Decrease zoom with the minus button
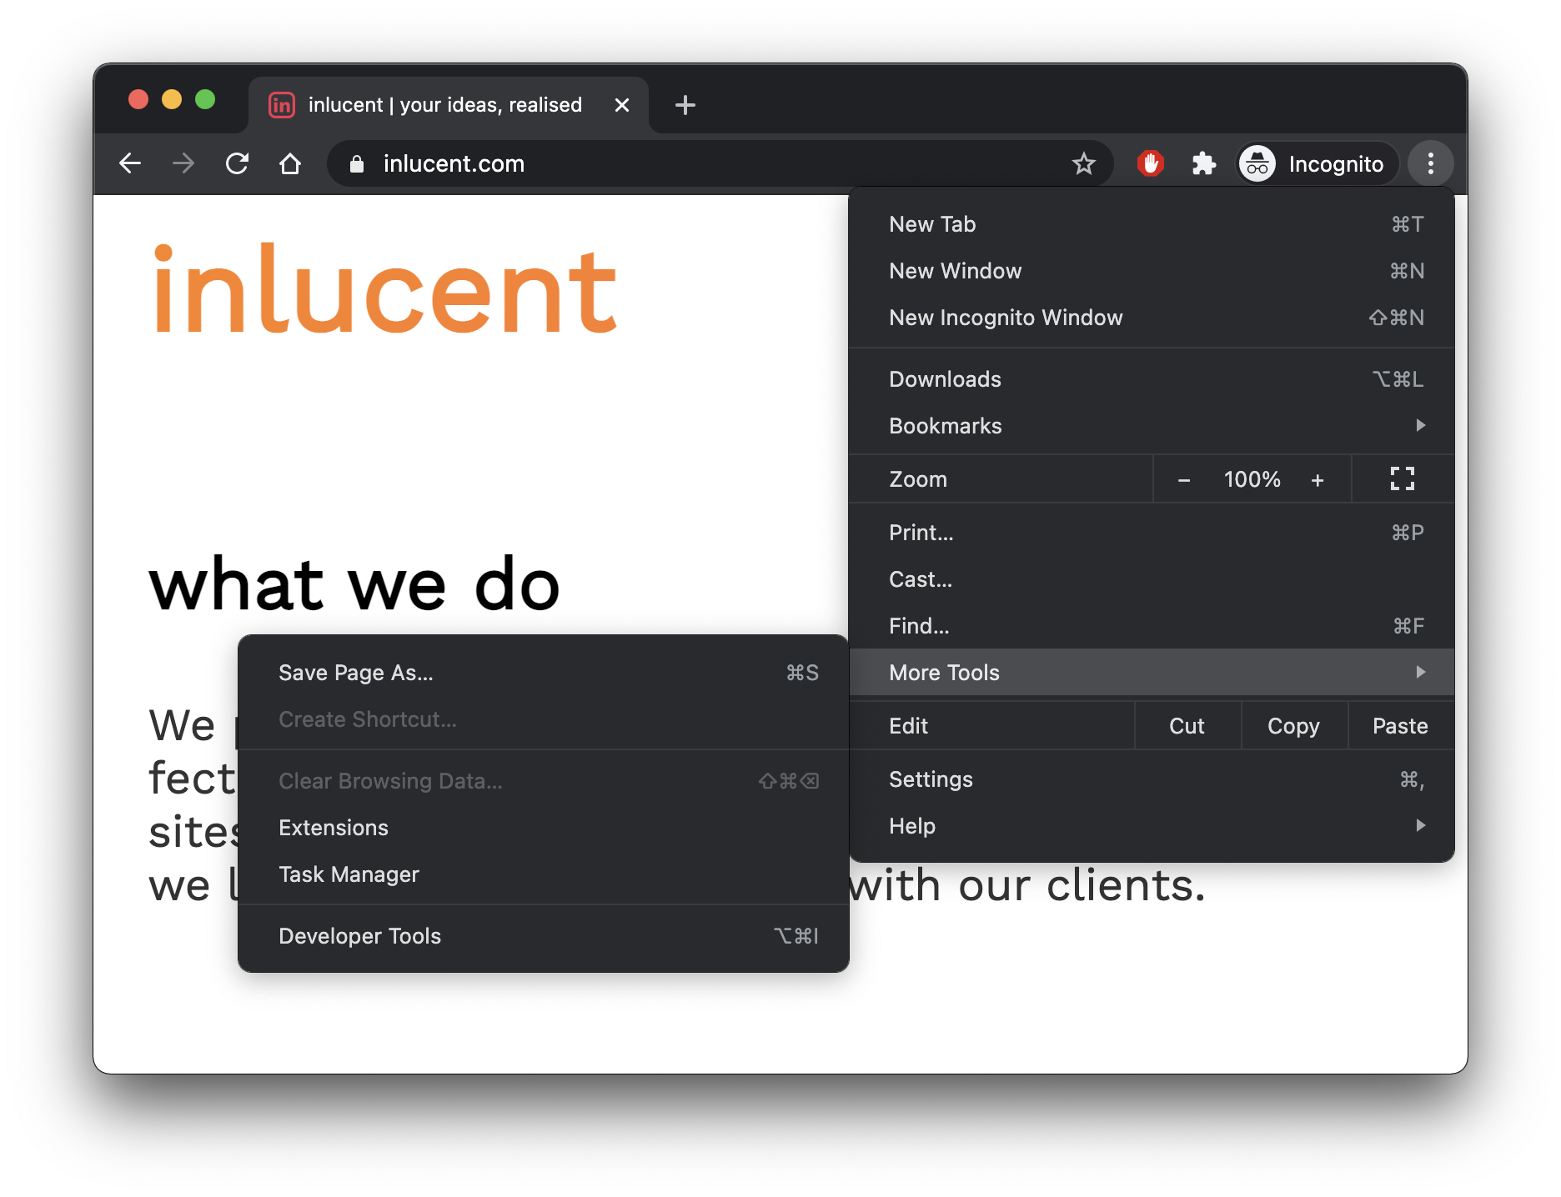The width and height of the screenshot is (1561, 1197). pos(1183,480)
